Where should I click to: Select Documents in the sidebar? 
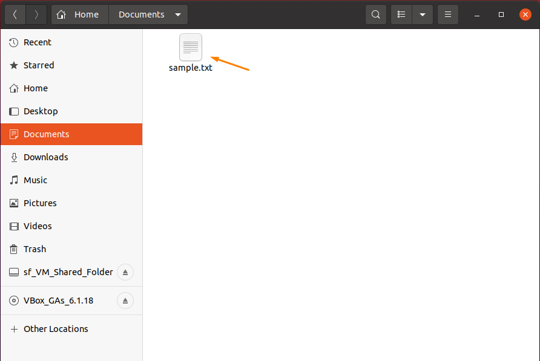tap(71, 134)
